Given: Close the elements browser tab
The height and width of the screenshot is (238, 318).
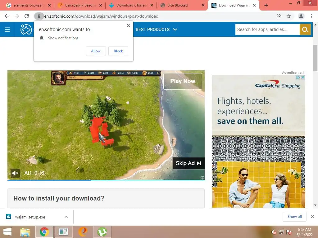Looking at the screenshot, I should click(49, 6).
